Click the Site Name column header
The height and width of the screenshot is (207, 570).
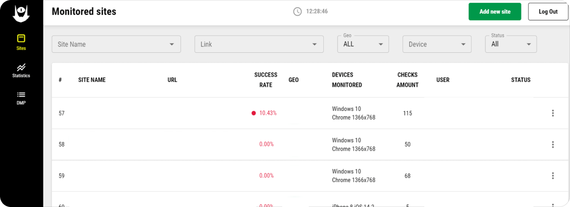pos(92,80)
